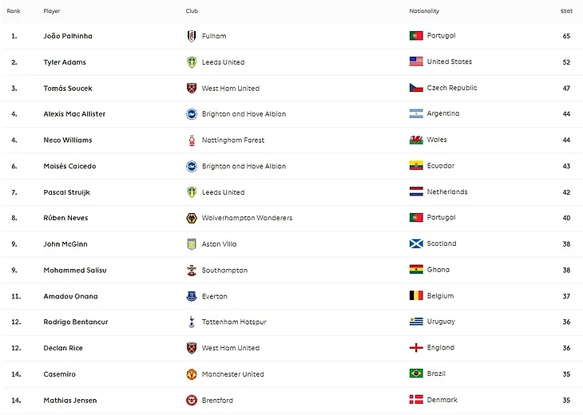Image resolution: width=583 pixels, height=415 pixels.
Task: Click the Aston Villa crest icon
Action: (x=191, y=244)
